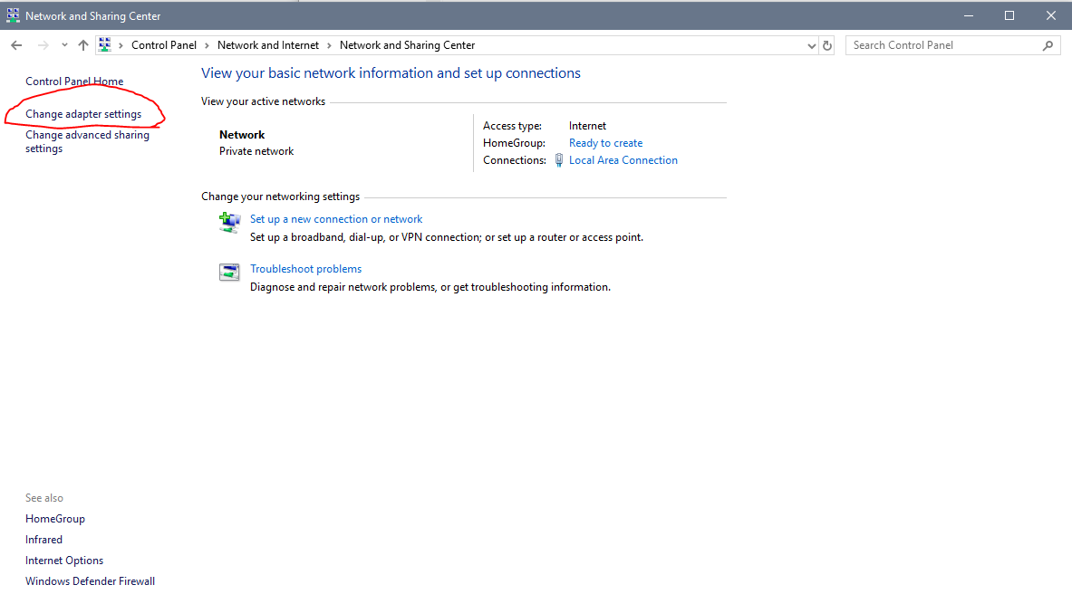The width and height of the screenshot is (1072, 604).
Task: Click the page heading 'View your basic network information'
Action: click(391, 73)
